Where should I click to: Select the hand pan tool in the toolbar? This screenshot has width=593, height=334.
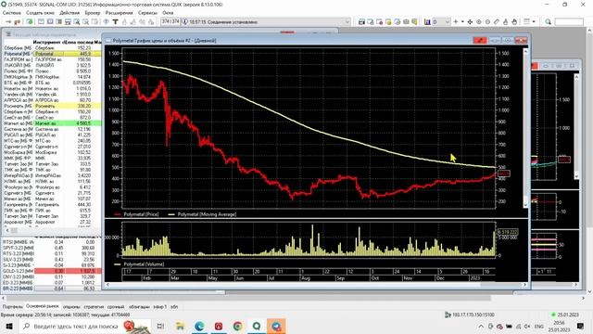(514, 22)
